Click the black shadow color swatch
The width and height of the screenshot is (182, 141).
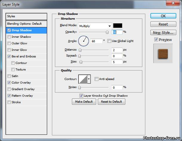(118, 26)
